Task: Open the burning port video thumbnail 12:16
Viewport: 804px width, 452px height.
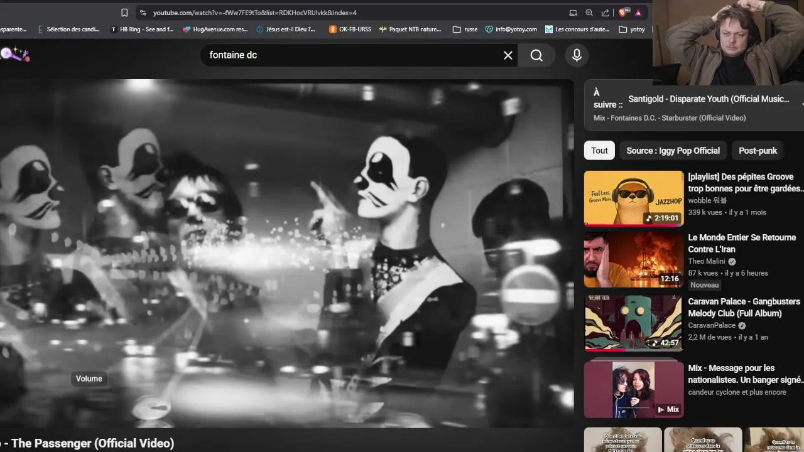Action: 634,260
